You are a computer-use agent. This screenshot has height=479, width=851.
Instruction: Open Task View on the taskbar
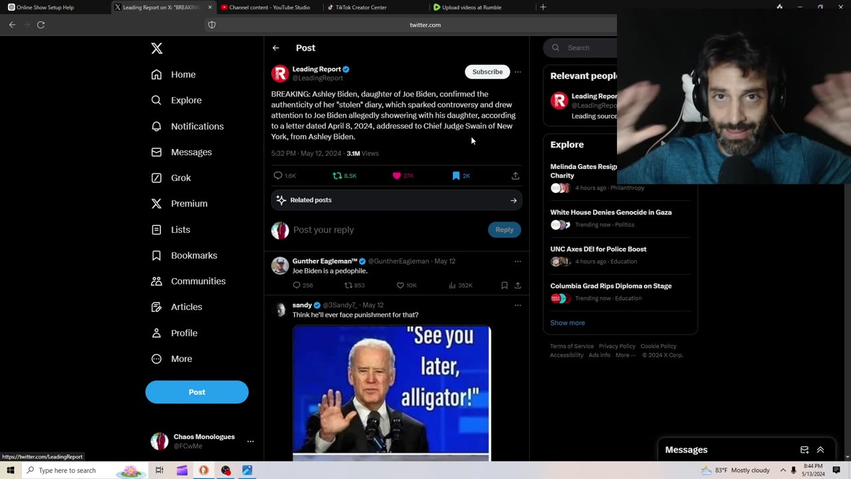(160, 470)
